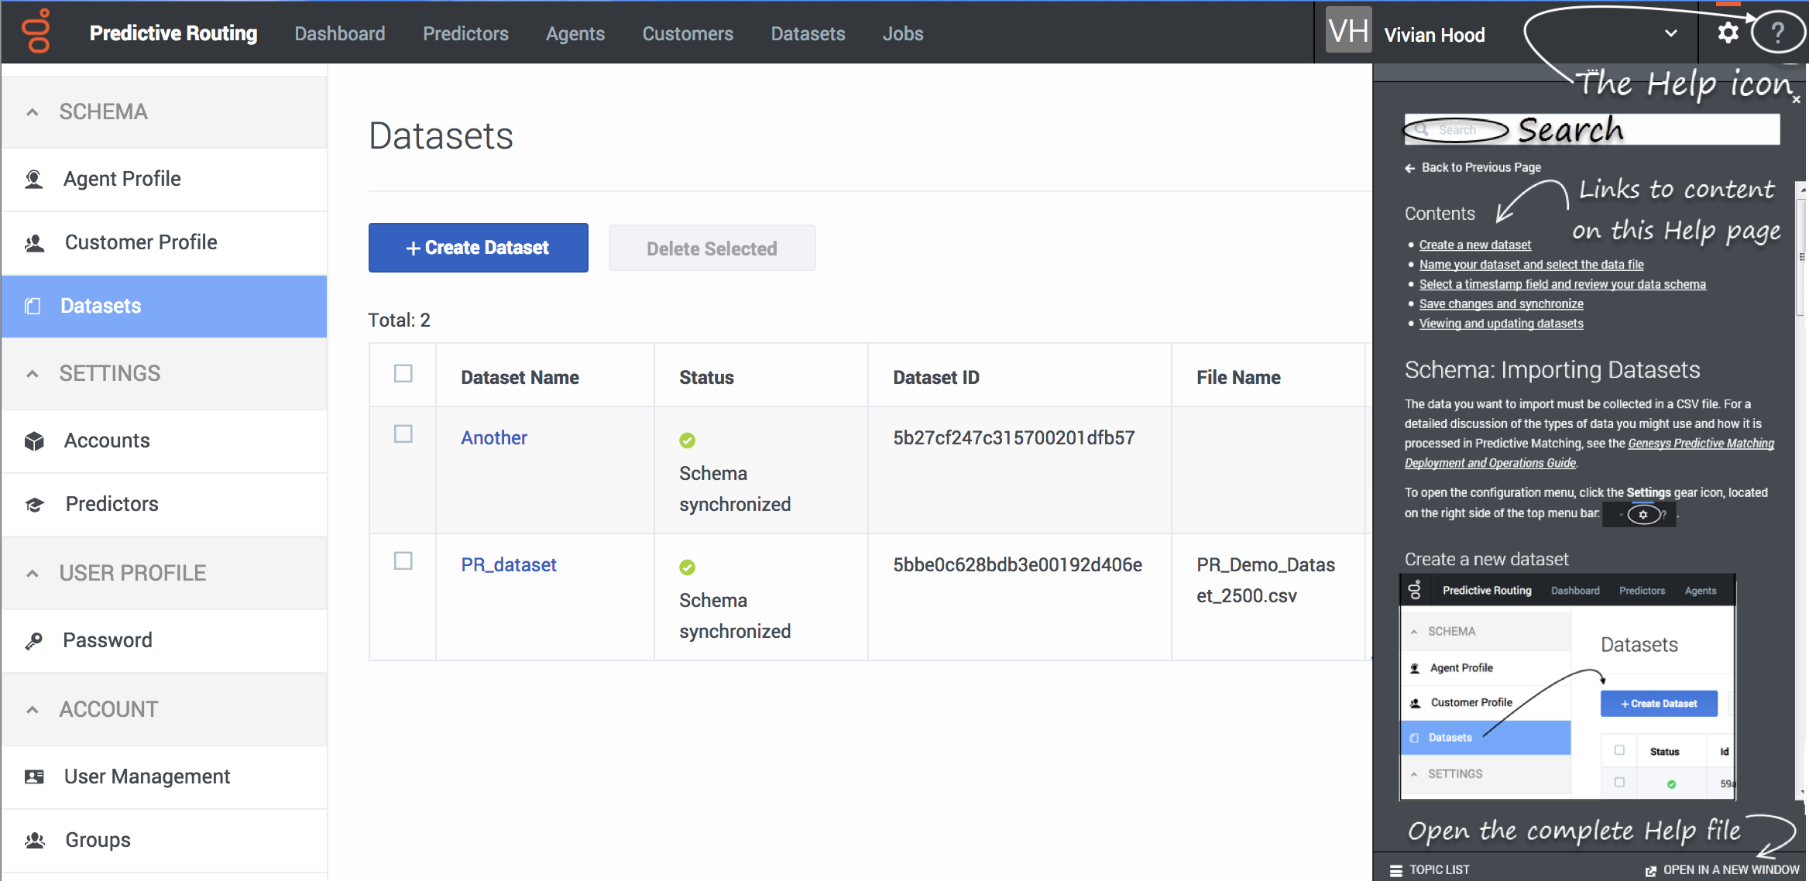Click the Password key icon

[x=34, y=639]
